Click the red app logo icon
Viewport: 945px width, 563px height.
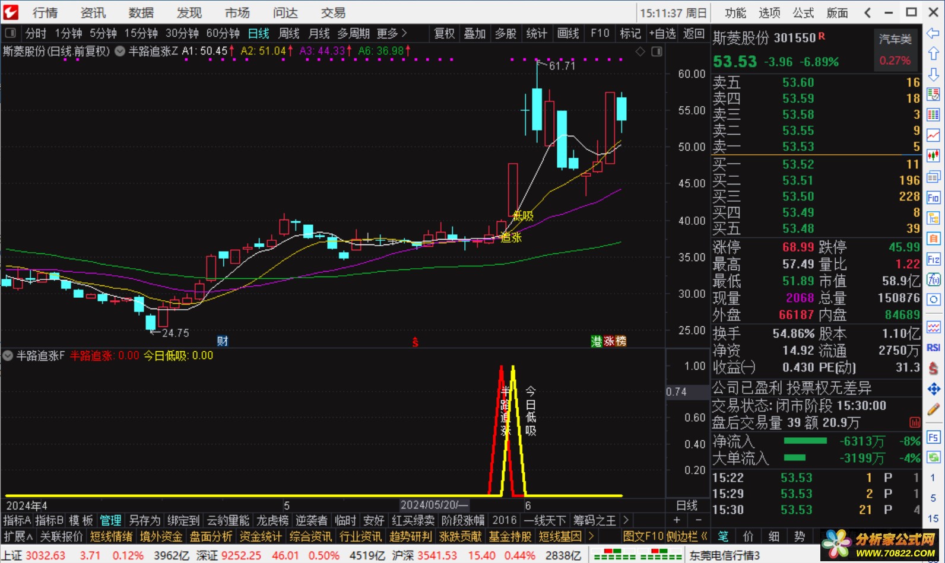coord(11,12)
